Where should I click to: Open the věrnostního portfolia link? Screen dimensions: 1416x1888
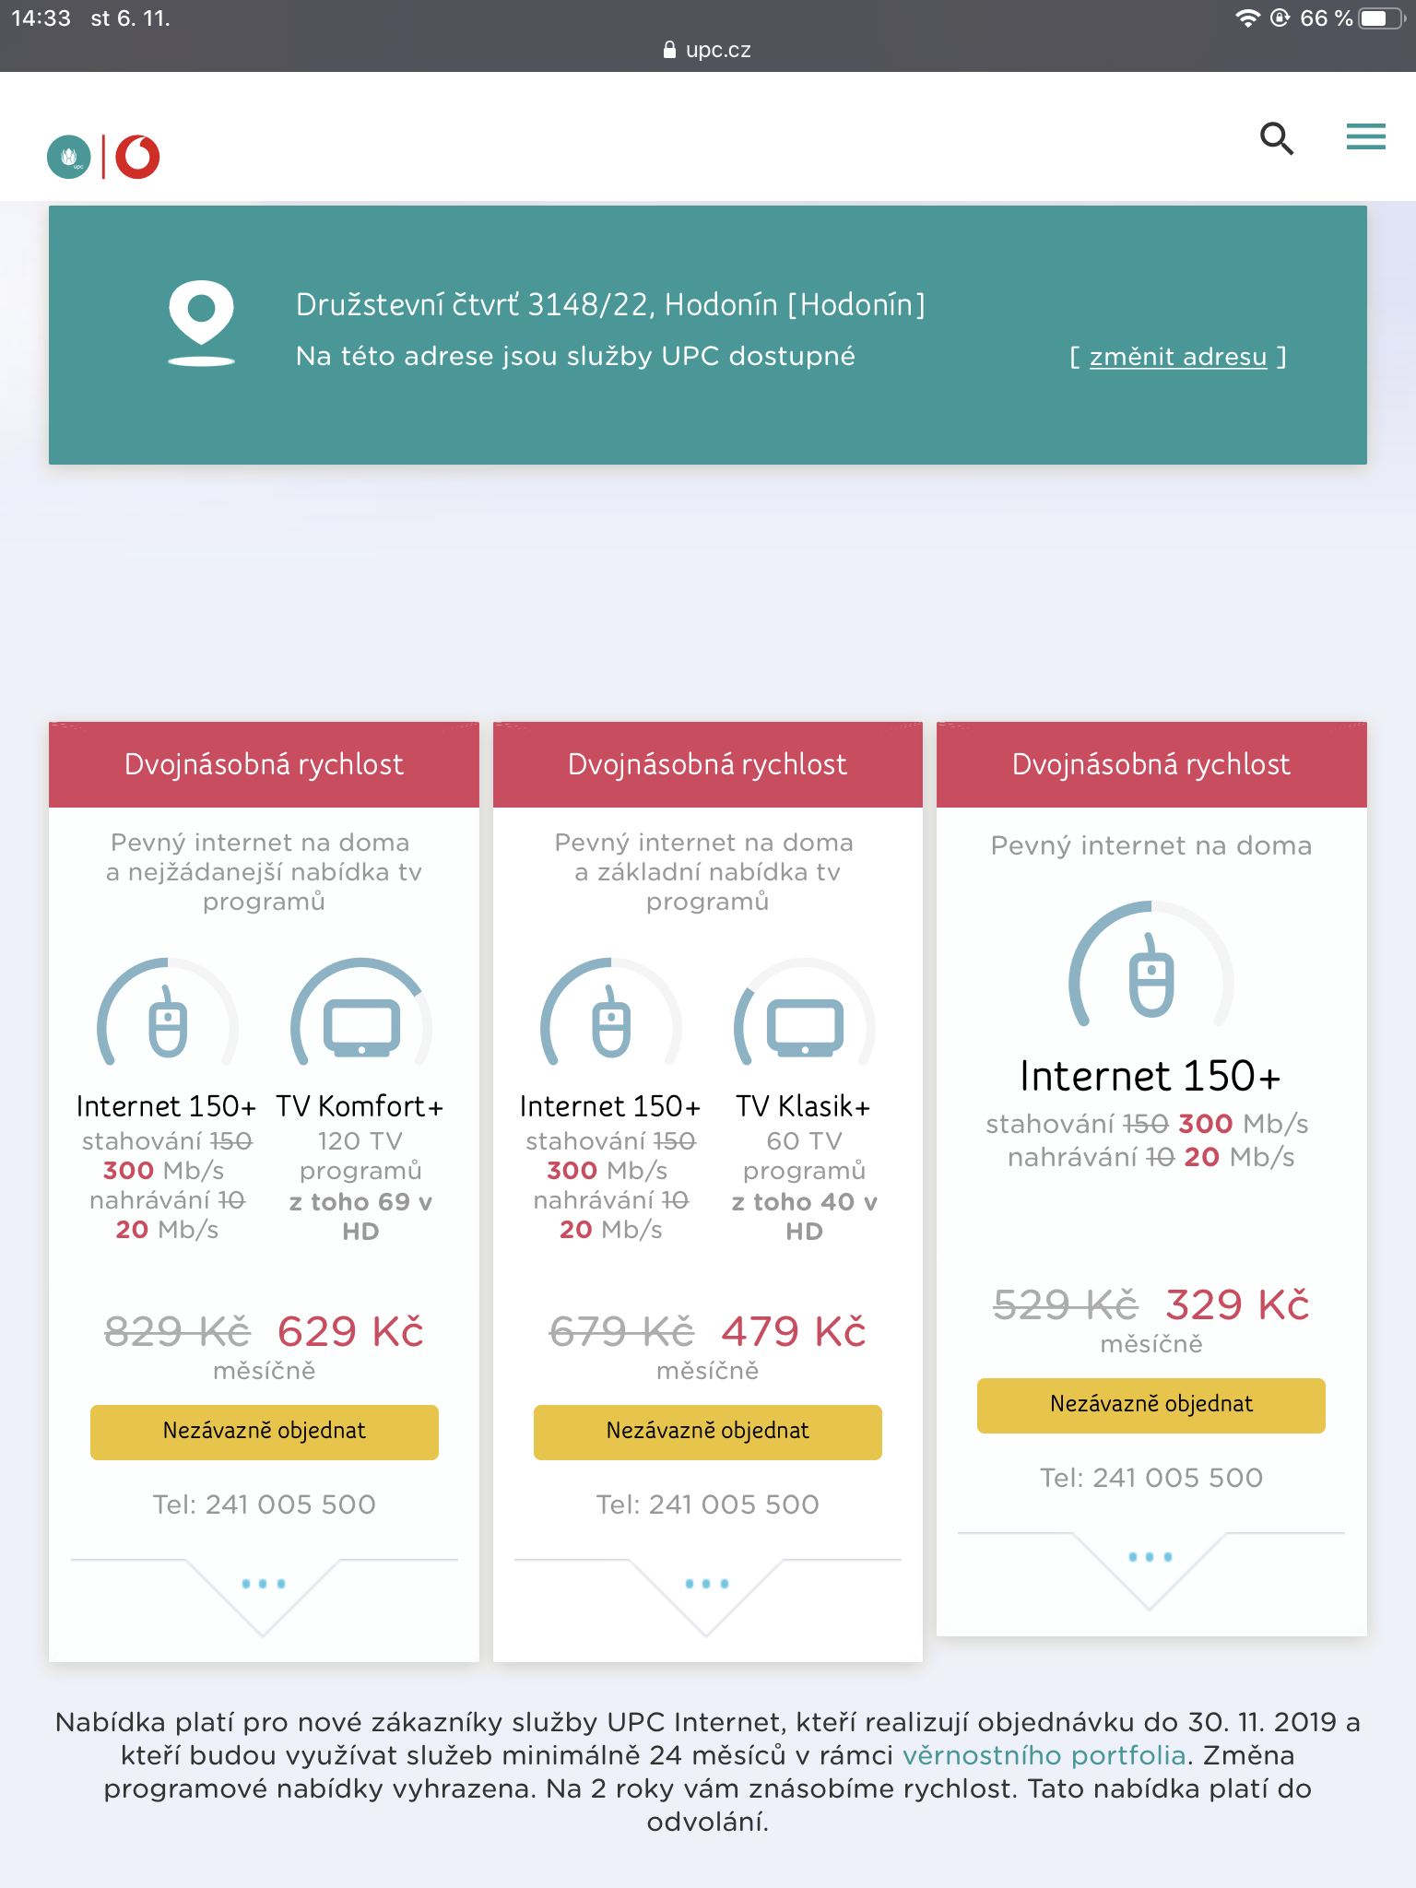1044,1755
